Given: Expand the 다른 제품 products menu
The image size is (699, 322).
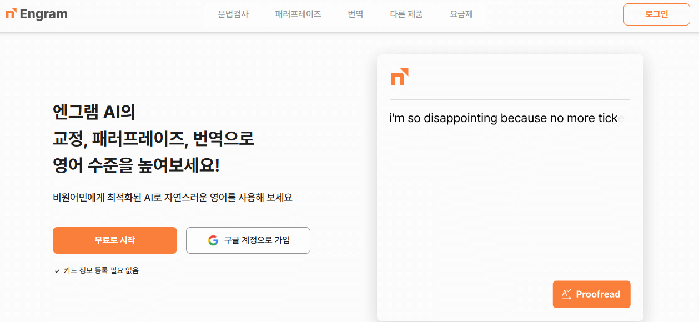Looking at the screenshot, I should pos(406,14).
